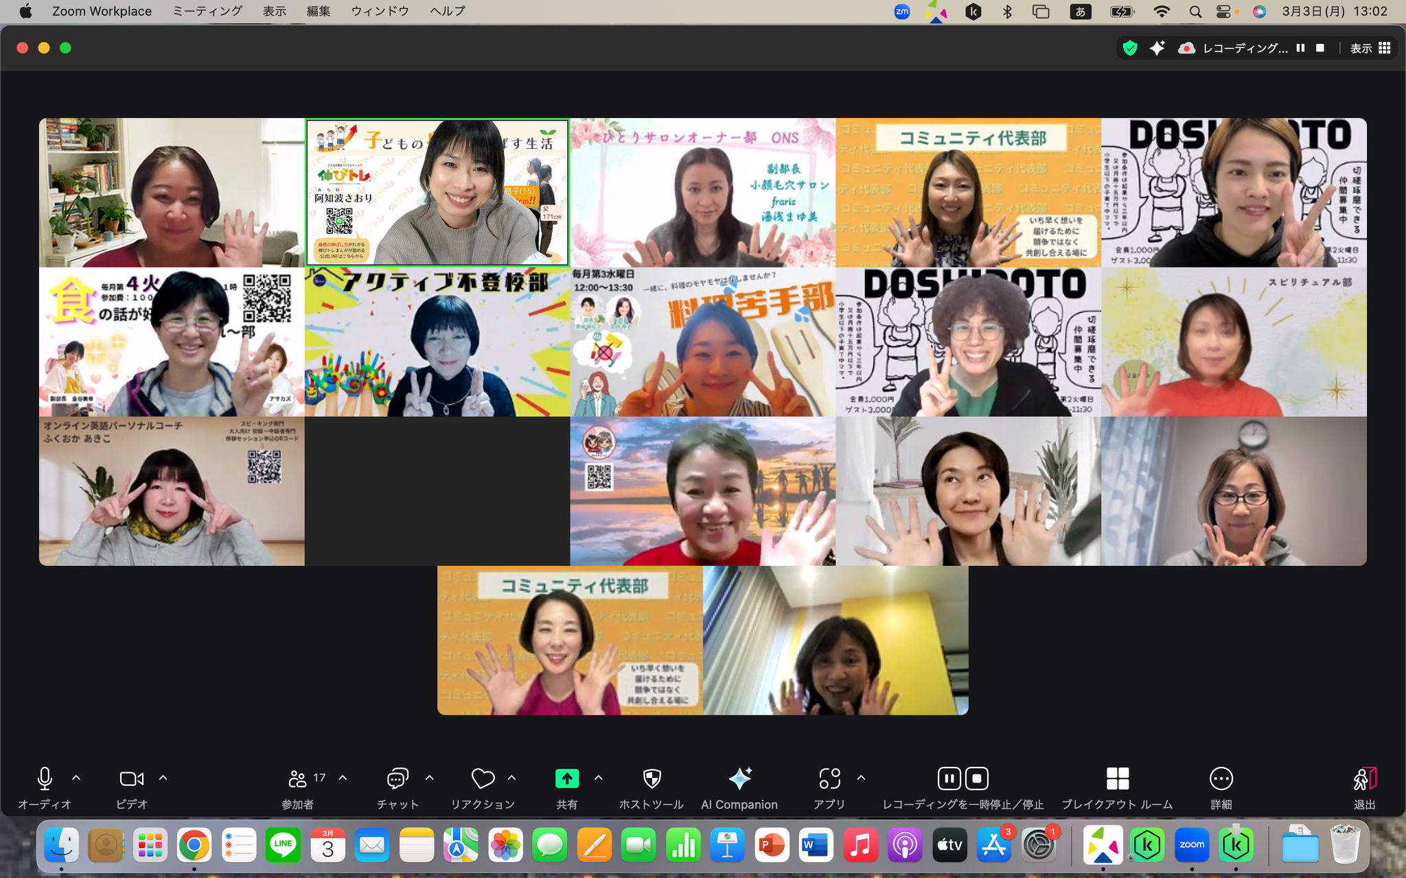Image resolution: width=1406 pixels, height=878 pixels.
Task: Expand apps options arrow next to アプリ
Action: pos(862,778)
